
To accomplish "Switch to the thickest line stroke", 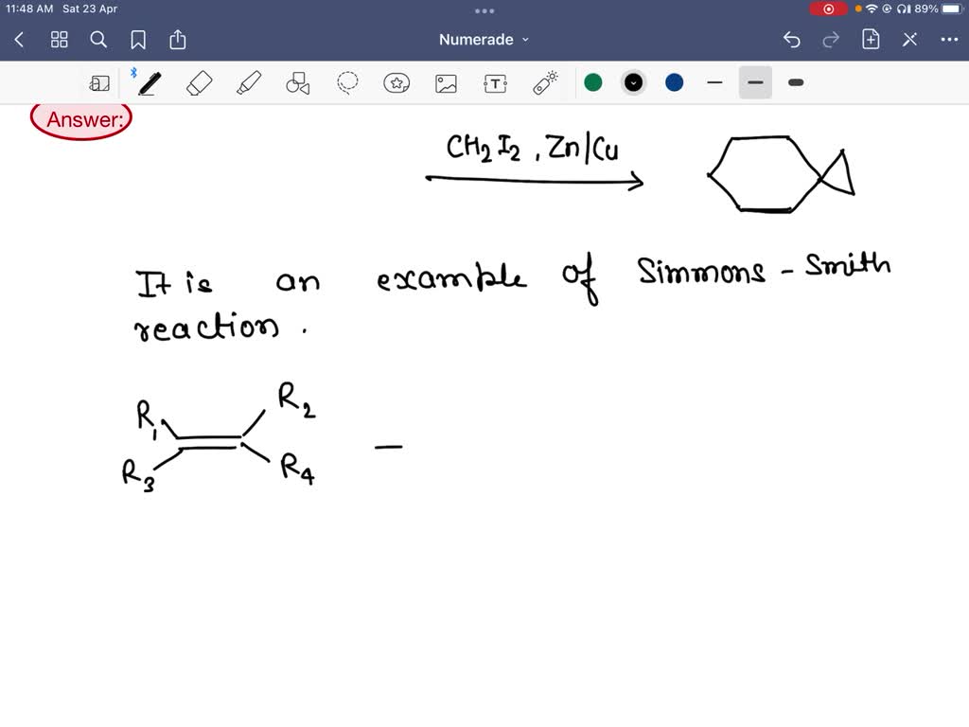I will point(795,83).
